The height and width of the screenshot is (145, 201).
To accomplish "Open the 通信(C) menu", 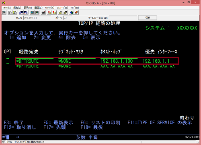I will click(x=38, y=8).
